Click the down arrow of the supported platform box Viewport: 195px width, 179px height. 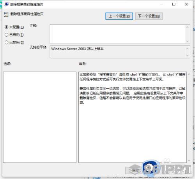(x=187, y=55)
